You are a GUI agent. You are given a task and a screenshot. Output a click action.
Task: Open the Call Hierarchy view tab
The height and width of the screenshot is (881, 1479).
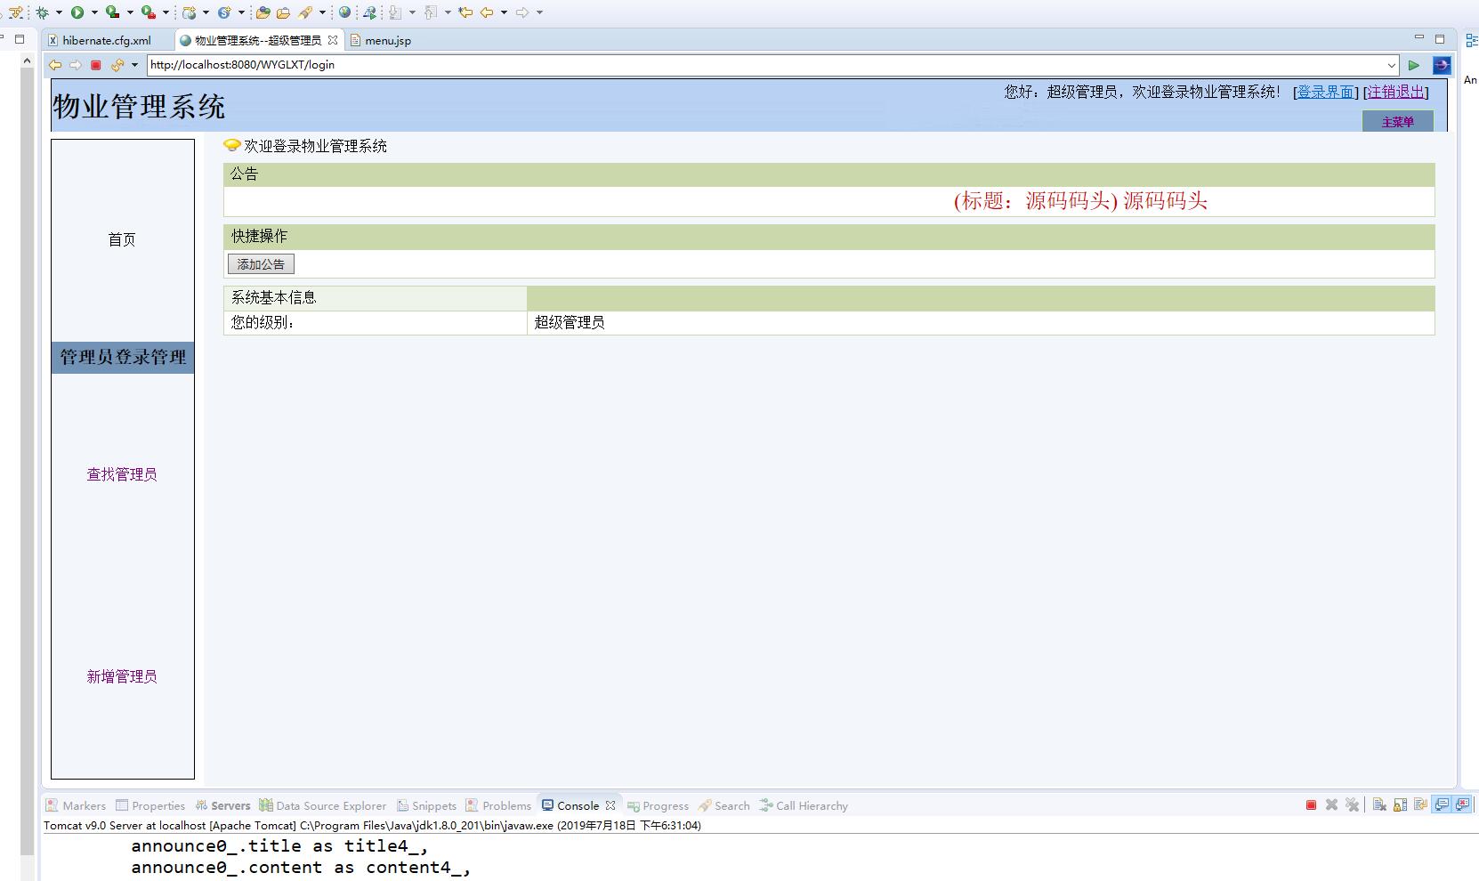(x=804, y=805)
